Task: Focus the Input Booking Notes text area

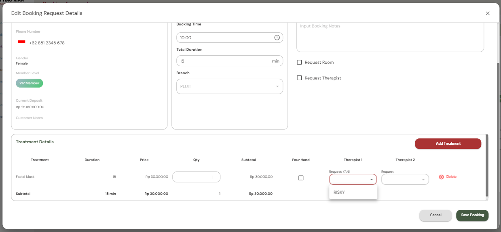Action: coord(390,36)
